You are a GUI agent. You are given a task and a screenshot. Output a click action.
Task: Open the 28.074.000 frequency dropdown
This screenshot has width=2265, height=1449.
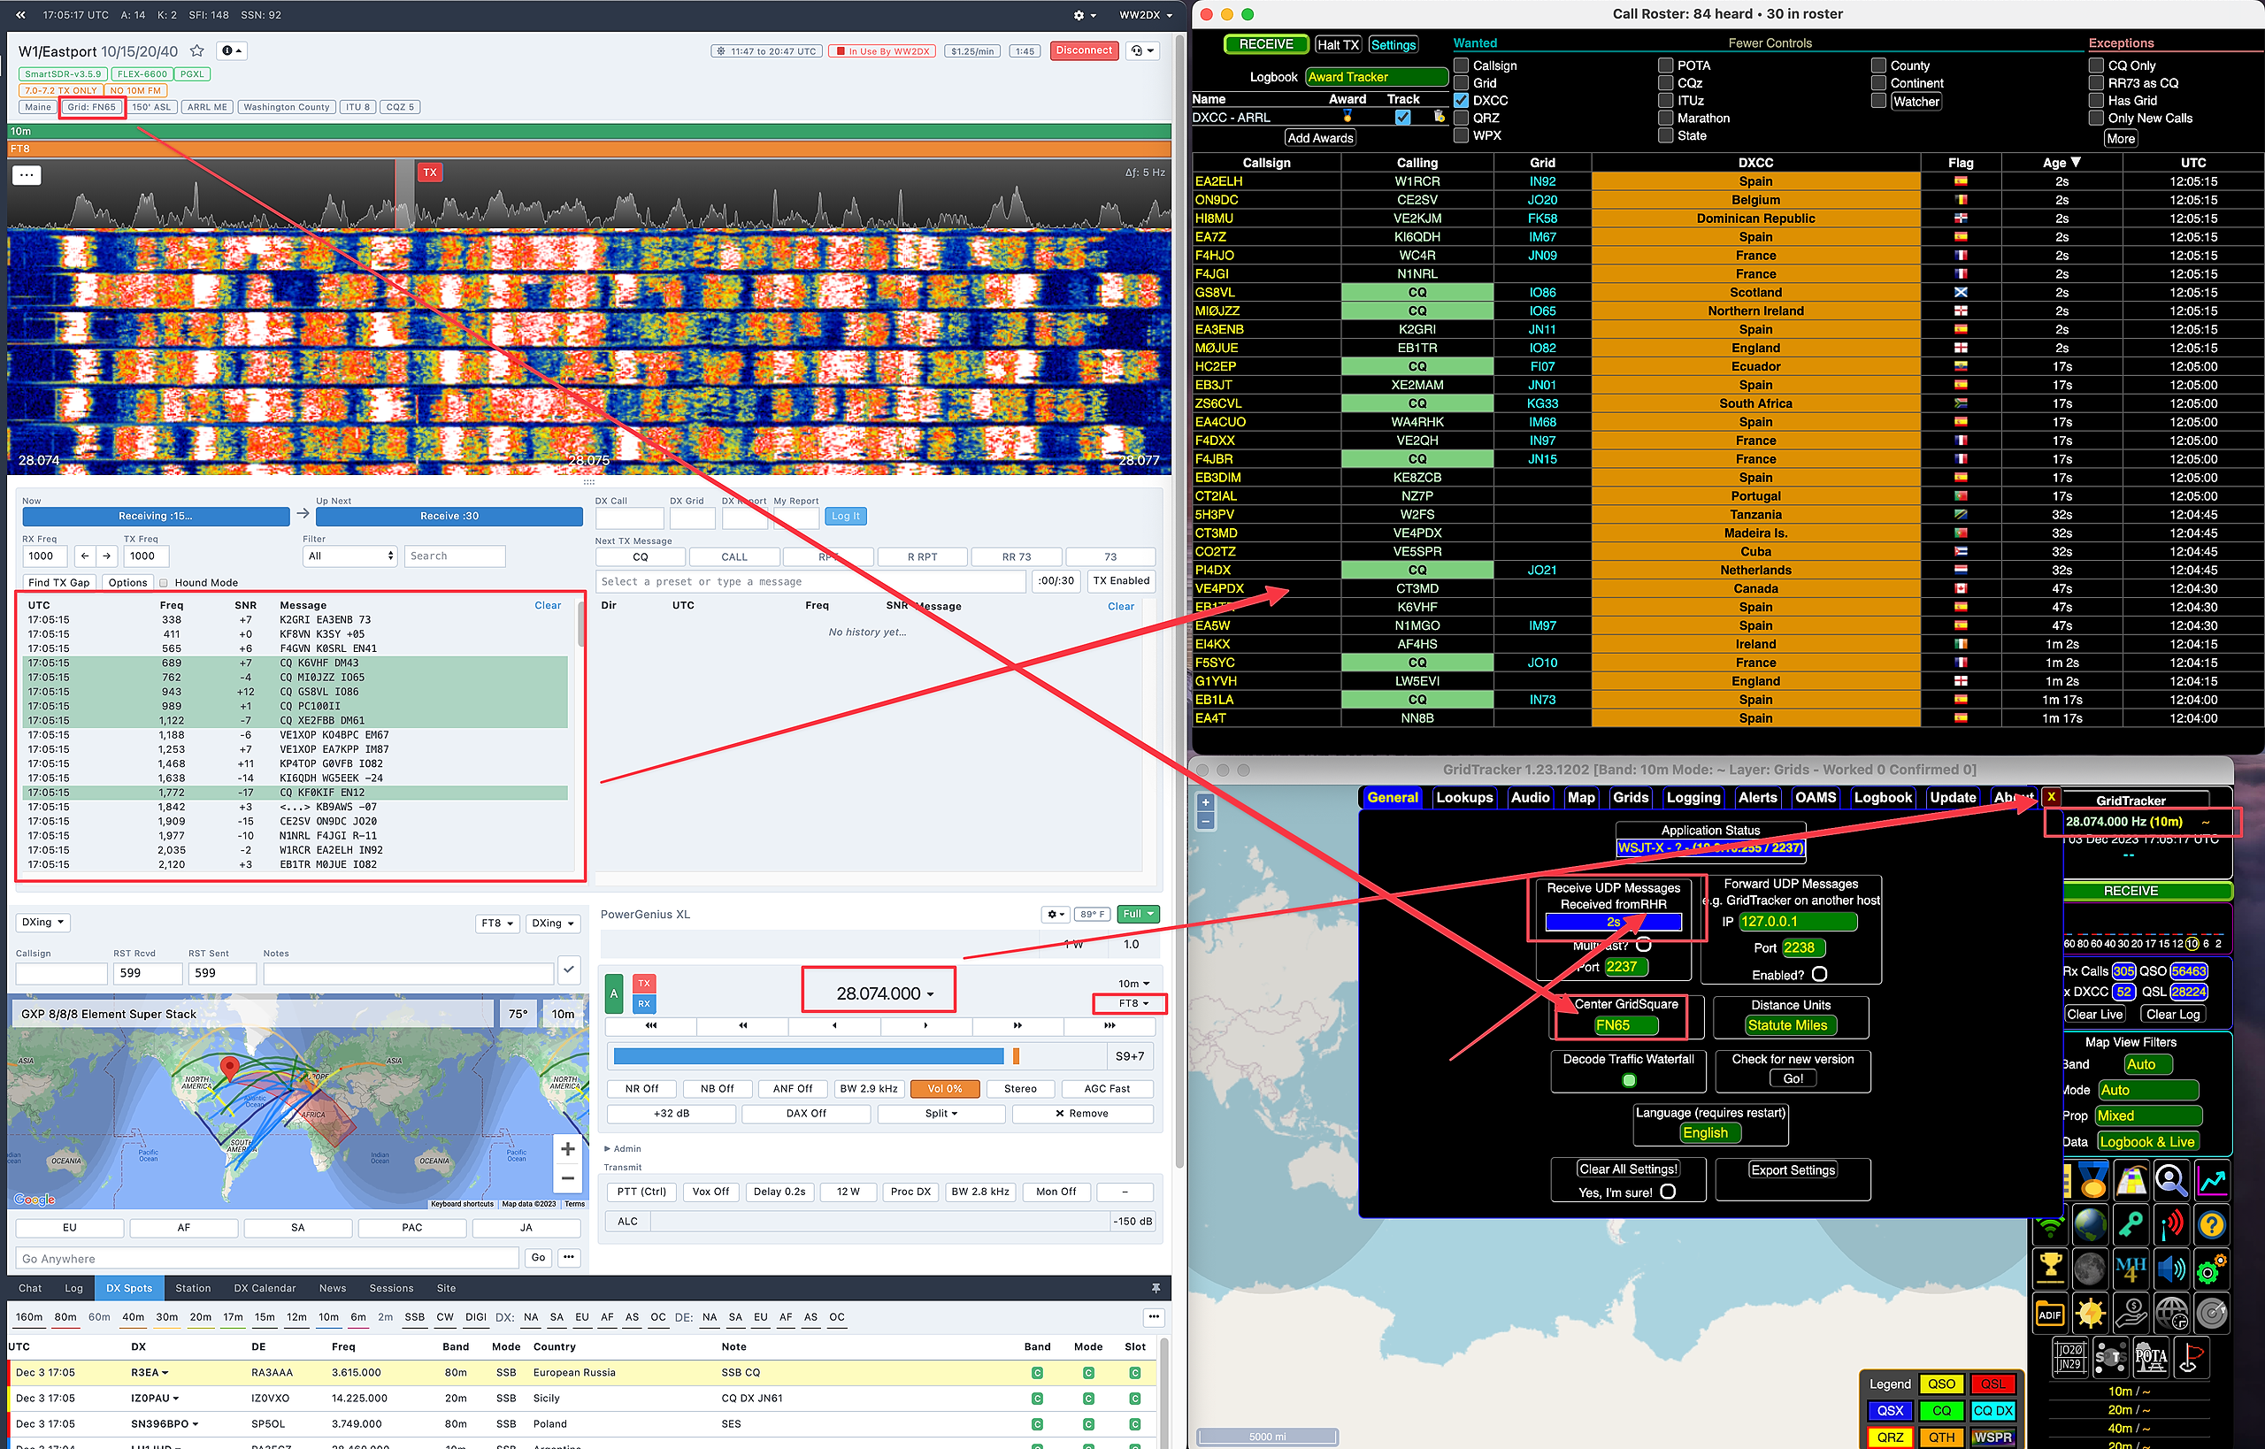[885, 993]
